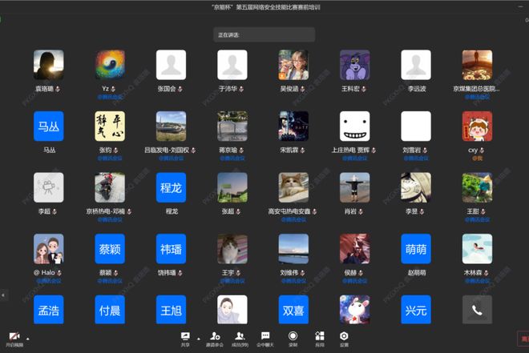Select the 马丛 participant tile
This screenshot has height=353, width=529.
(x=49, y=126)
